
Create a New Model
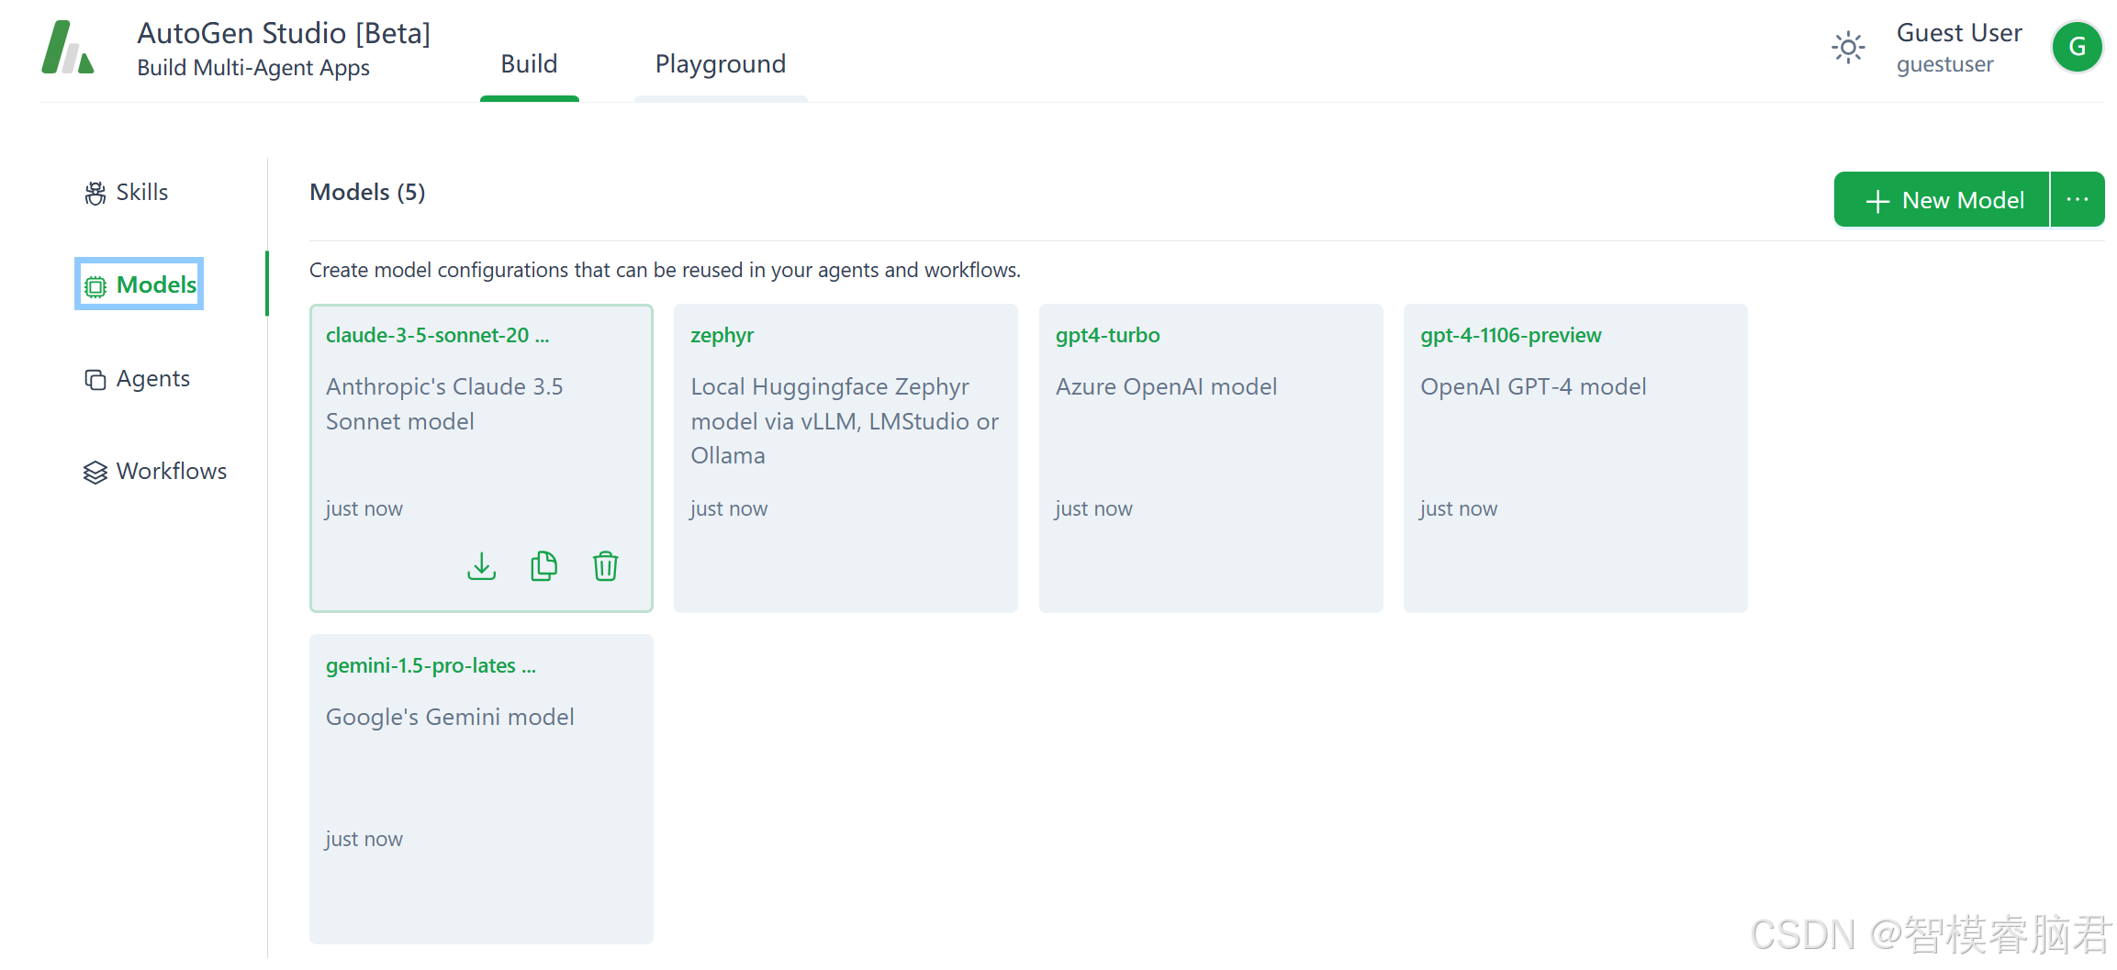pos(1942,199)
